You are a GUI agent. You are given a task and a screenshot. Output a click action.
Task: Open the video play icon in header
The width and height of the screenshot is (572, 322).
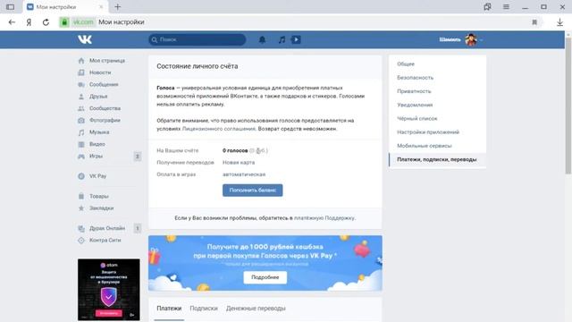click(296, 39)
